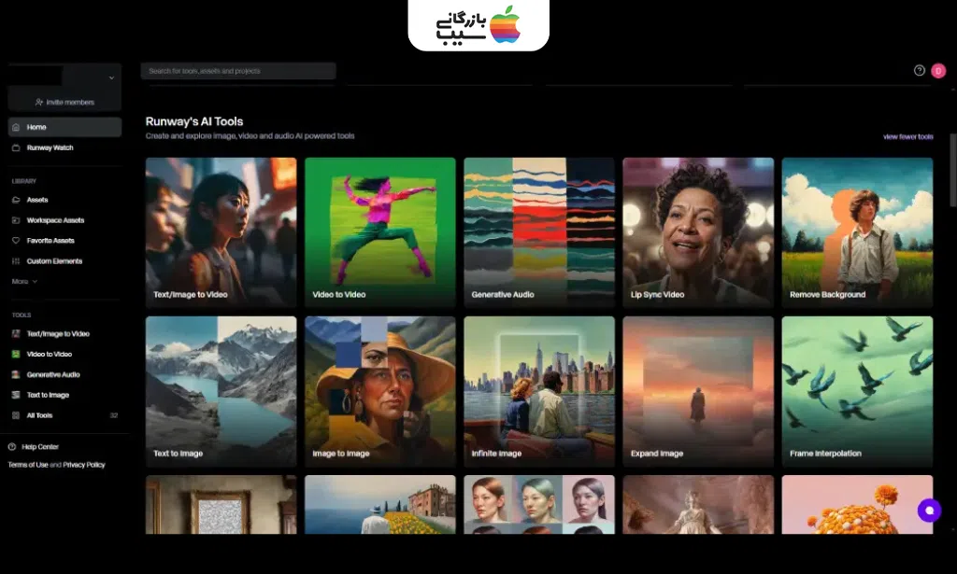The height and width of the screenshot is (574, 957).
Task: Click the Invite members person icon
Action: pyautogui.click(x=39, y=103)
